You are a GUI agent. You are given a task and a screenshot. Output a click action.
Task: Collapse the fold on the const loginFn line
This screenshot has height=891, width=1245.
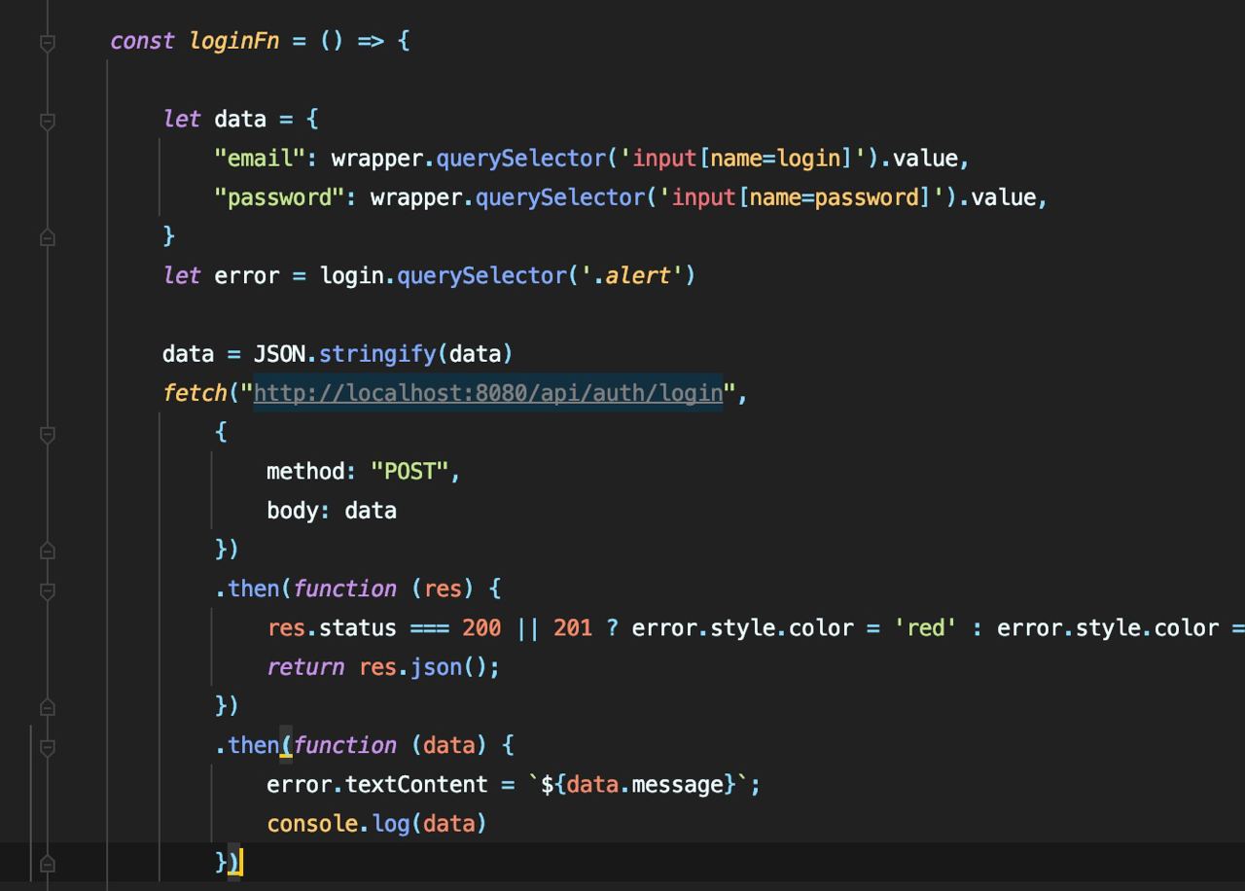click(47, 42)
